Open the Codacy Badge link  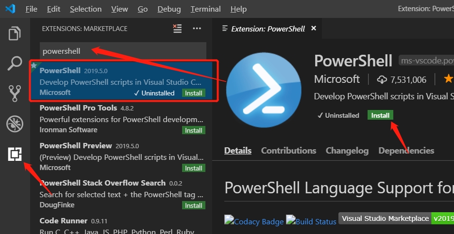tap(254, 221)
